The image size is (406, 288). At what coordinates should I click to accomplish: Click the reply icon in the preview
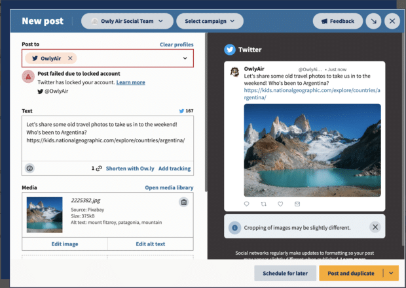pos(246,204)
